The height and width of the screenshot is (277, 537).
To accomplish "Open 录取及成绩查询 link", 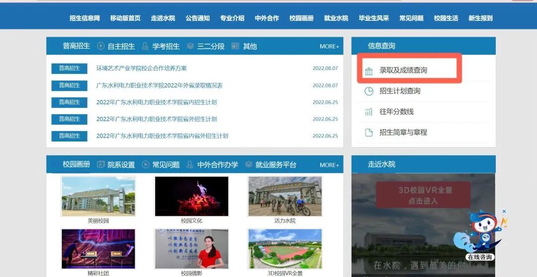I will [x=403, y=70].
